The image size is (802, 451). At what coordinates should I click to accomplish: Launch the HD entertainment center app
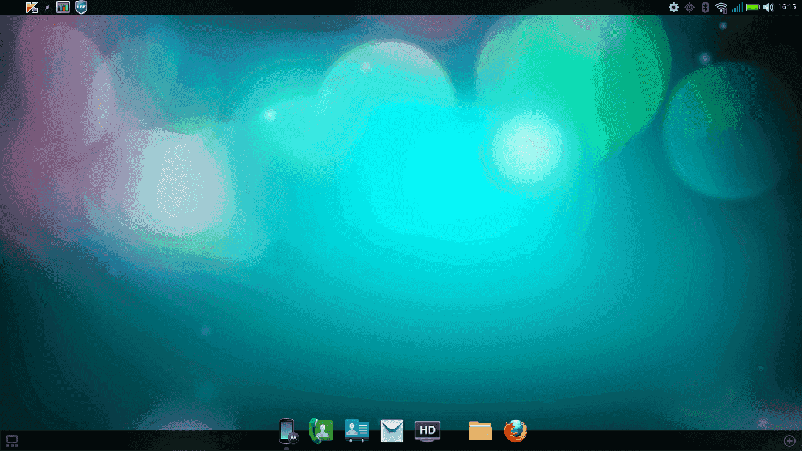427,431
